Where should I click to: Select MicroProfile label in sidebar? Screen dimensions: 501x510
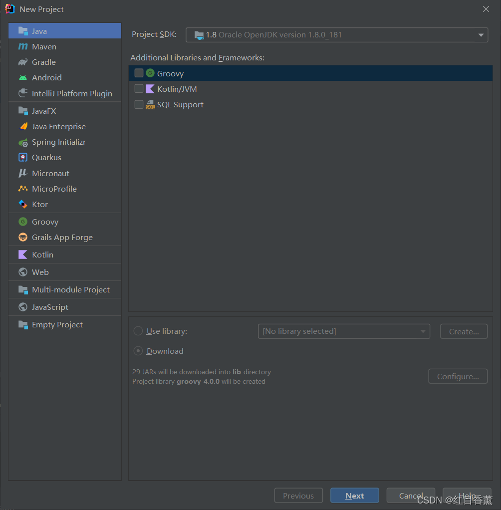54,189
